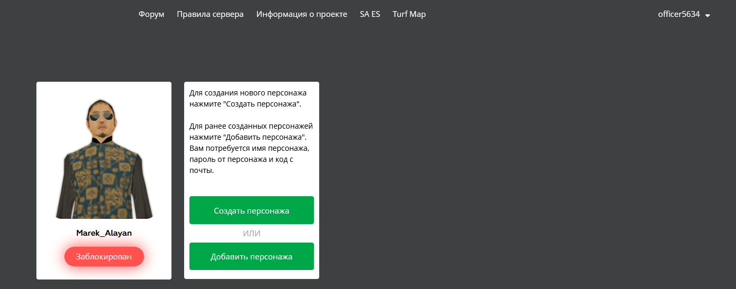The width and height of the screenshot is (736, 289).
Task: Click the paragraph about previously created characters
Action: pos(251,148)
